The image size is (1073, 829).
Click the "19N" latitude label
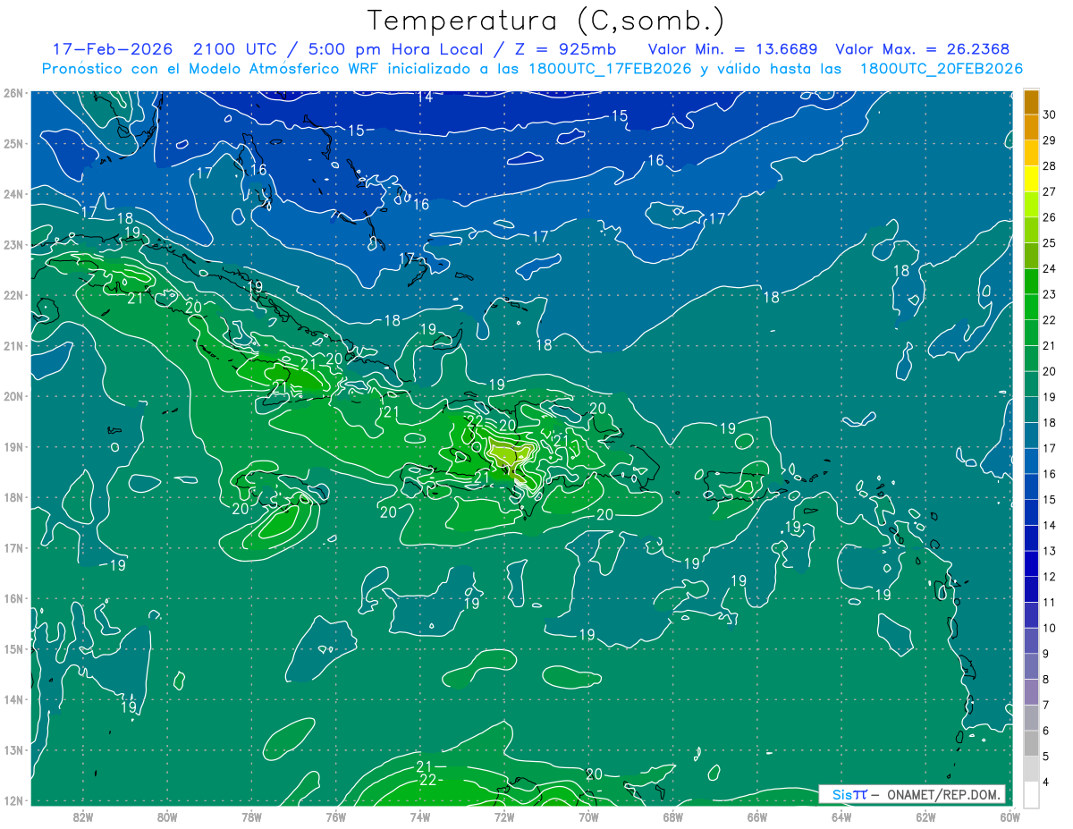coord(13,446)
